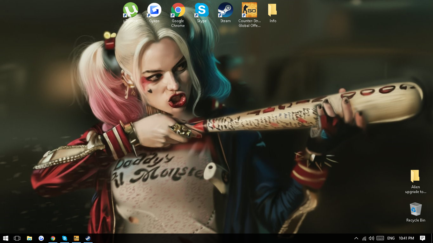Open the Action Center notifications
Screen dimensions: 433x243
pyautogui.click(x=423, y=238)
